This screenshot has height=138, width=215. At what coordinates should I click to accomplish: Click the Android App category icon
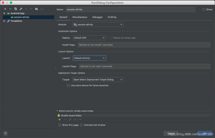(8, 13)
